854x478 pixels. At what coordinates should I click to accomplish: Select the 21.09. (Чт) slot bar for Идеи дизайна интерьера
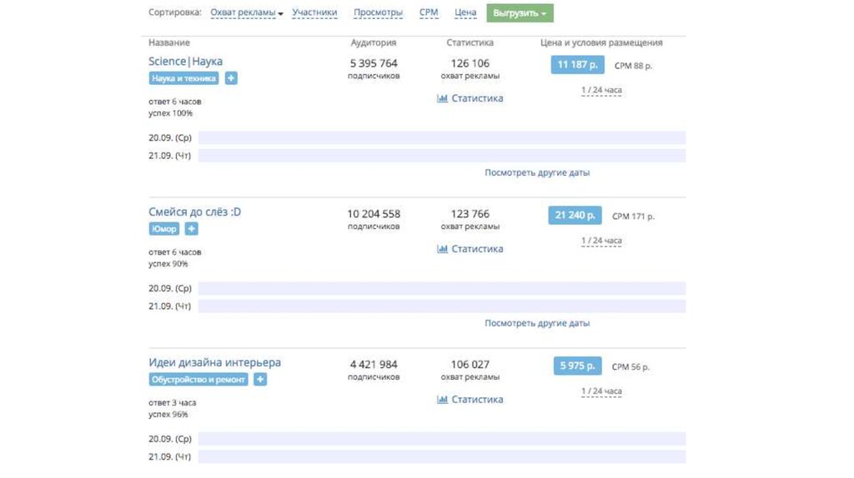click(x=441, y=457)
